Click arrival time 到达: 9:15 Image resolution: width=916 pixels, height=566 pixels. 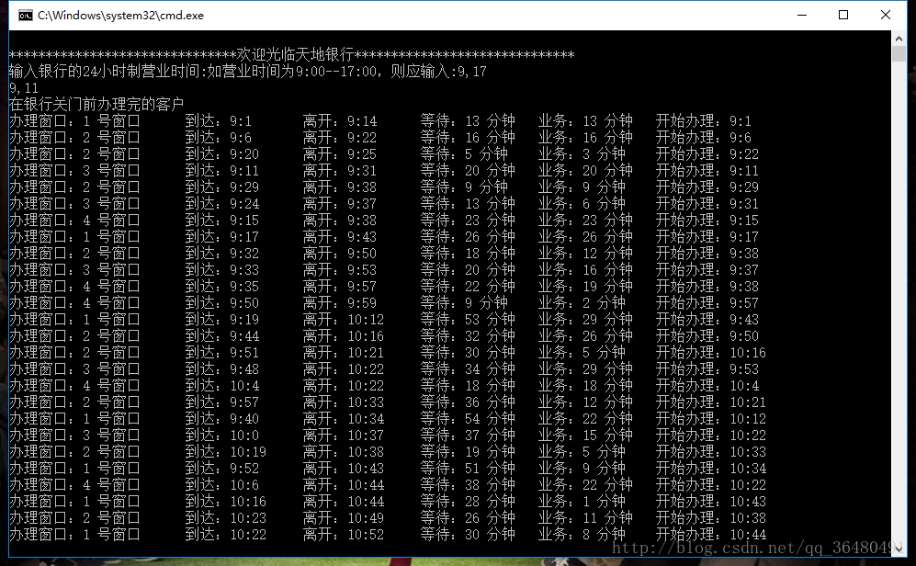222,221
